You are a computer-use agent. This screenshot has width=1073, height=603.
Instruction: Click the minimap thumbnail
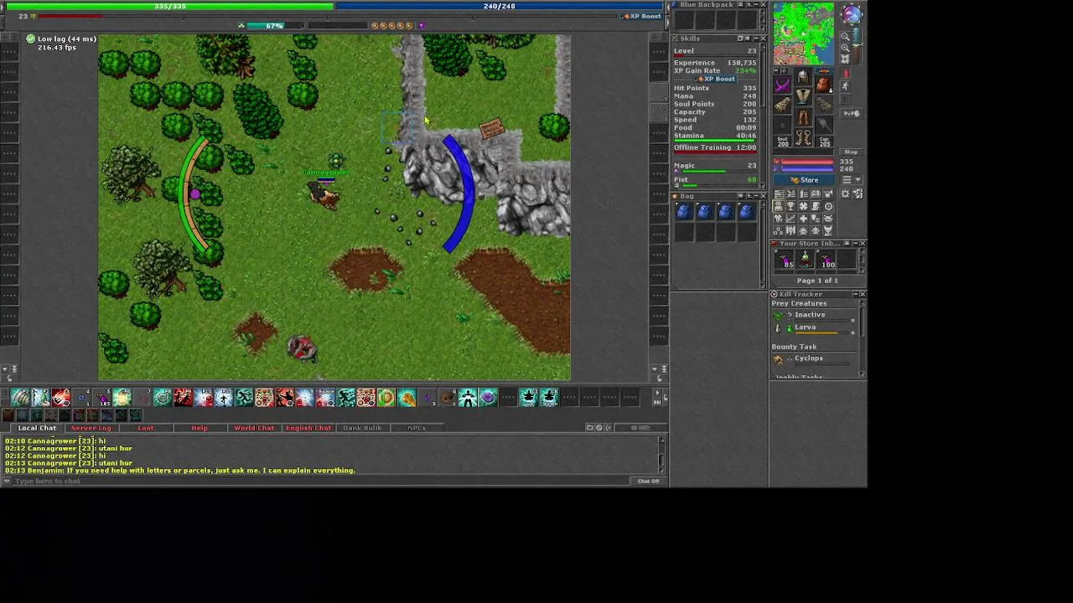[x=804, y=33]
